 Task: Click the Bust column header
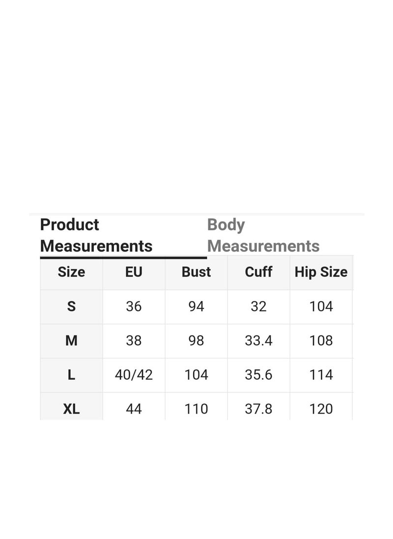pos(196,272)
